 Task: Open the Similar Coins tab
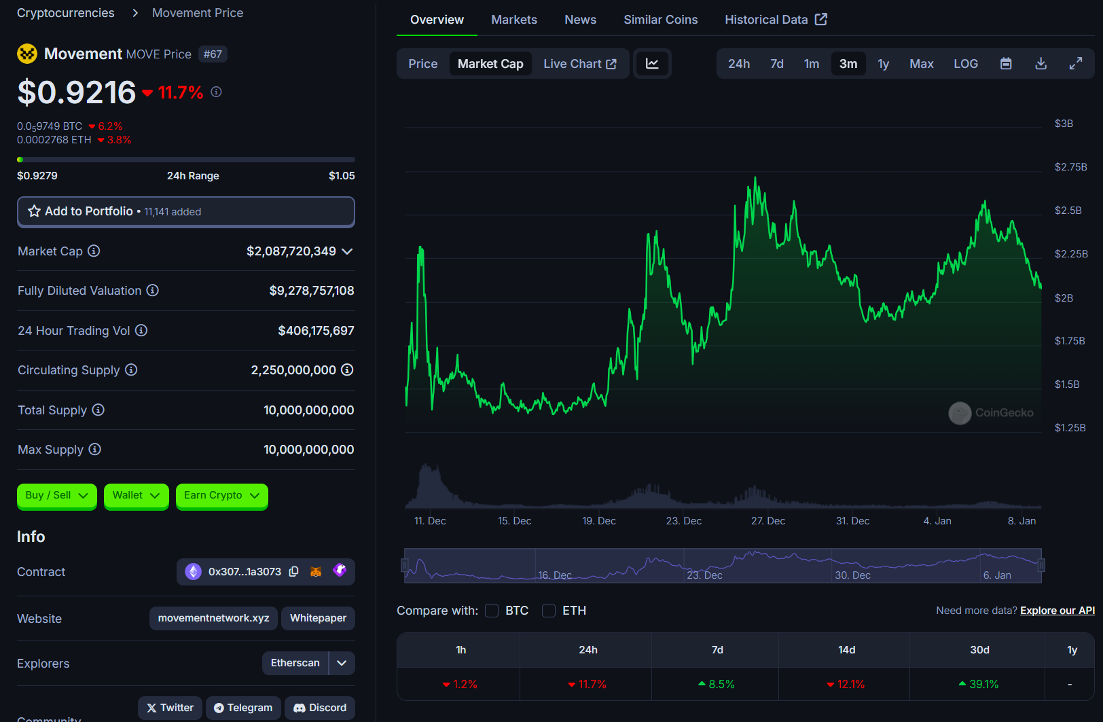click(661, 20)
